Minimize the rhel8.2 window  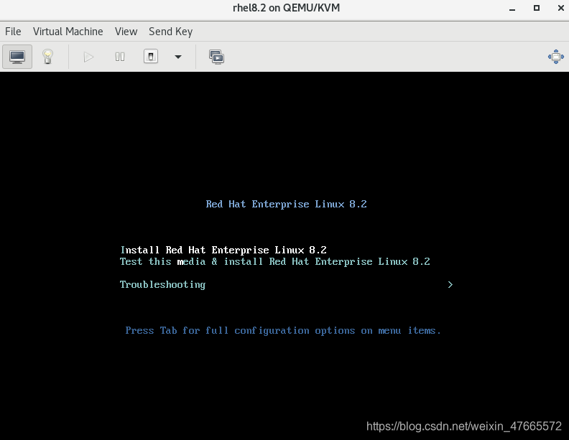click(x=512, y=8)
